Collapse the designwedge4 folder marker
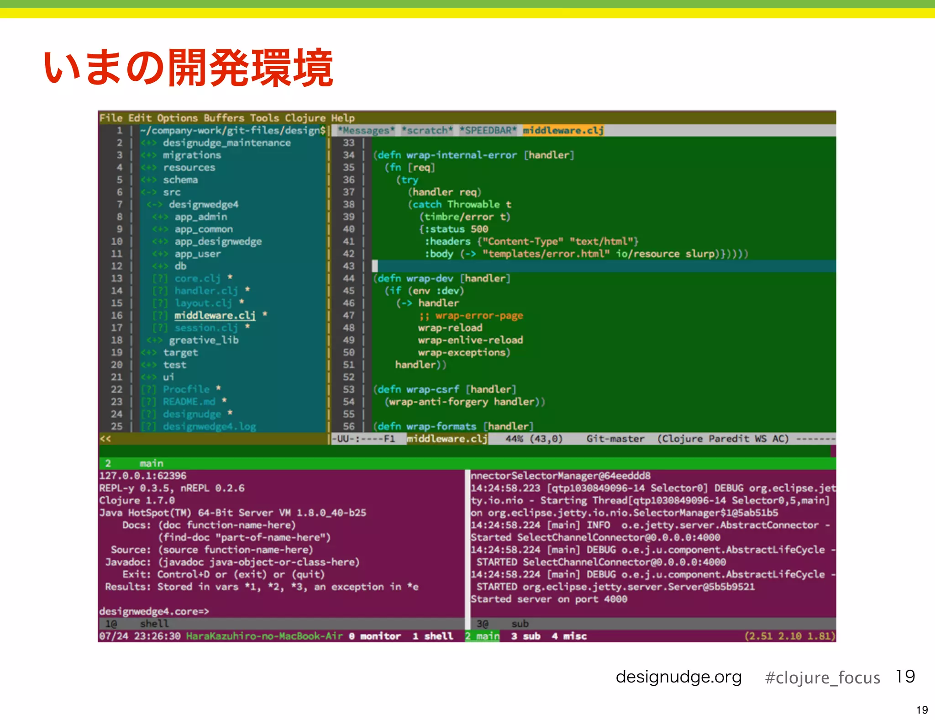This screenshot has width=935, height=720. coord(154,204)
